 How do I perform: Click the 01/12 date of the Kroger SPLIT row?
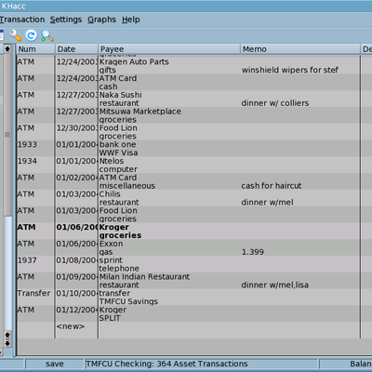point(77,310)
